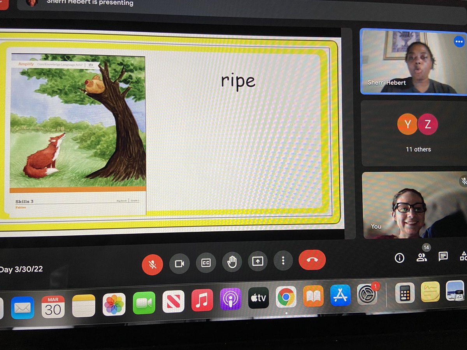The image size is (467, 350).
Task: Open the Preview app in the Dock
Action: click(455, 291)
